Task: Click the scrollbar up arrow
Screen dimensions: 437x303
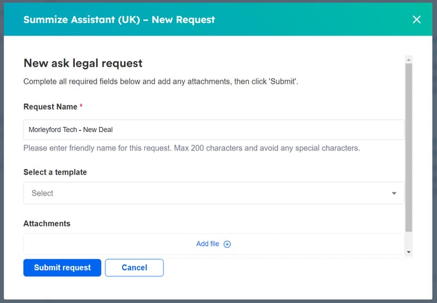Action: 409,58
